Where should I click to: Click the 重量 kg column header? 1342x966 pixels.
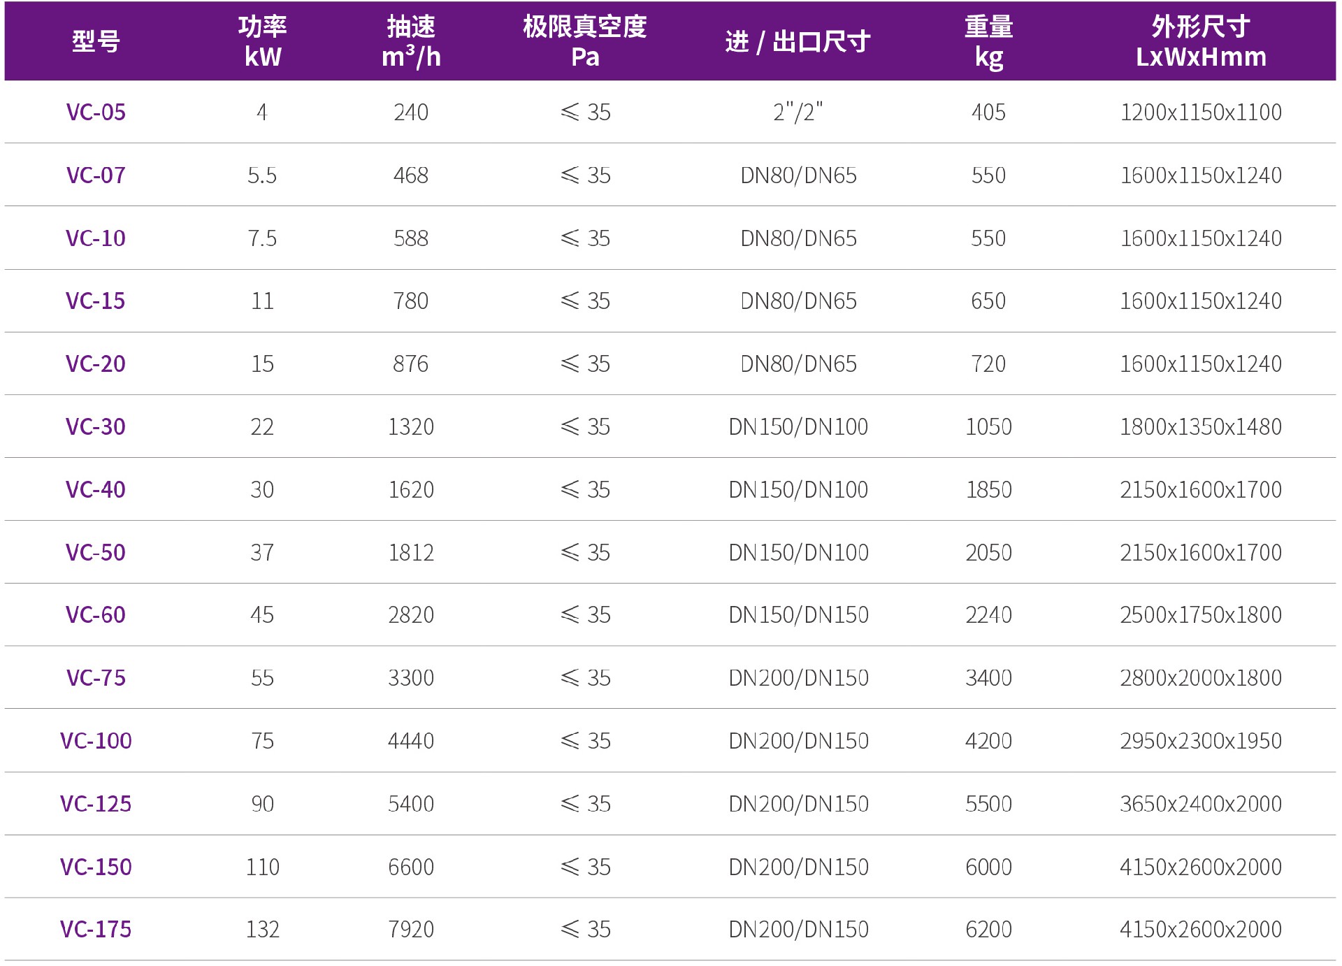(988, 42)
